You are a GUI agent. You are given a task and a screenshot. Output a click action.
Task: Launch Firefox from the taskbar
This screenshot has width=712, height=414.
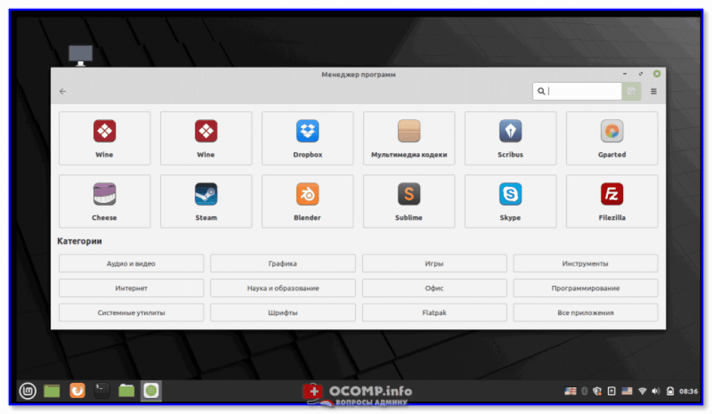pyautogui.click(x=77, y=391)
